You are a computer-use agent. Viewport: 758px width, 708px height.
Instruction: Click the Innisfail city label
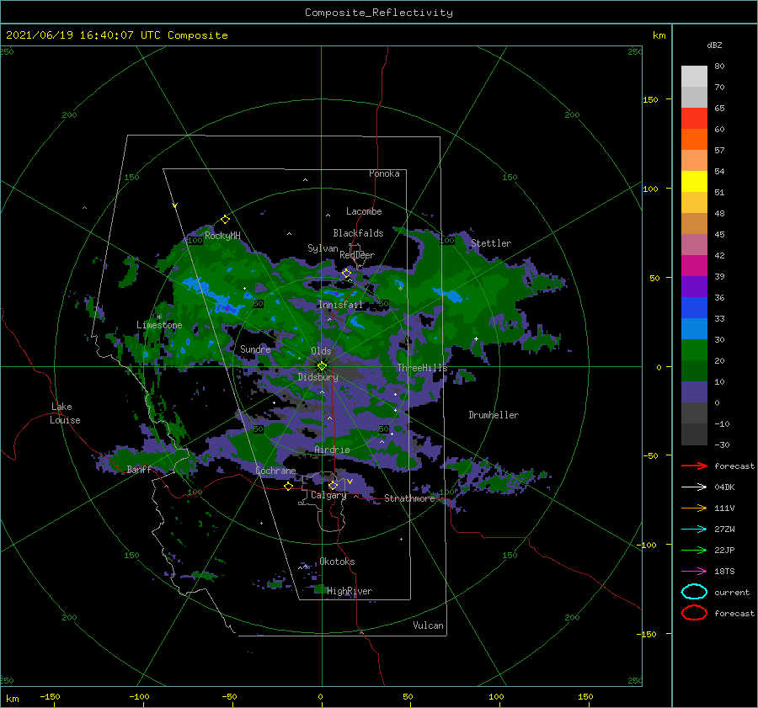tap(340, 305)
